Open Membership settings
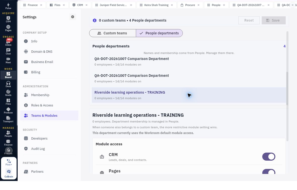 pos(49,95)
